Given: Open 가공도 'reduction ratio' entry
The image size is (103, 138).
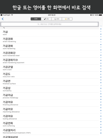Looking at the screenshot, I should (49, 75).
